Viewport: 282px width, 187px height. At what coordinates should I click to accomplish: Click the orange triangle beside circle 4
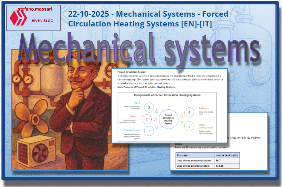coord(182,116)
